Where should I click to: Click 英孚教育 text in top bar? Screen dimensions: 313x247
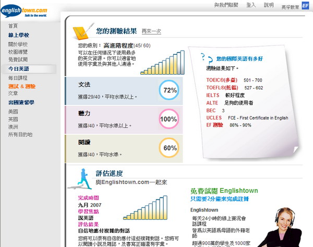(x=290, y=7)
